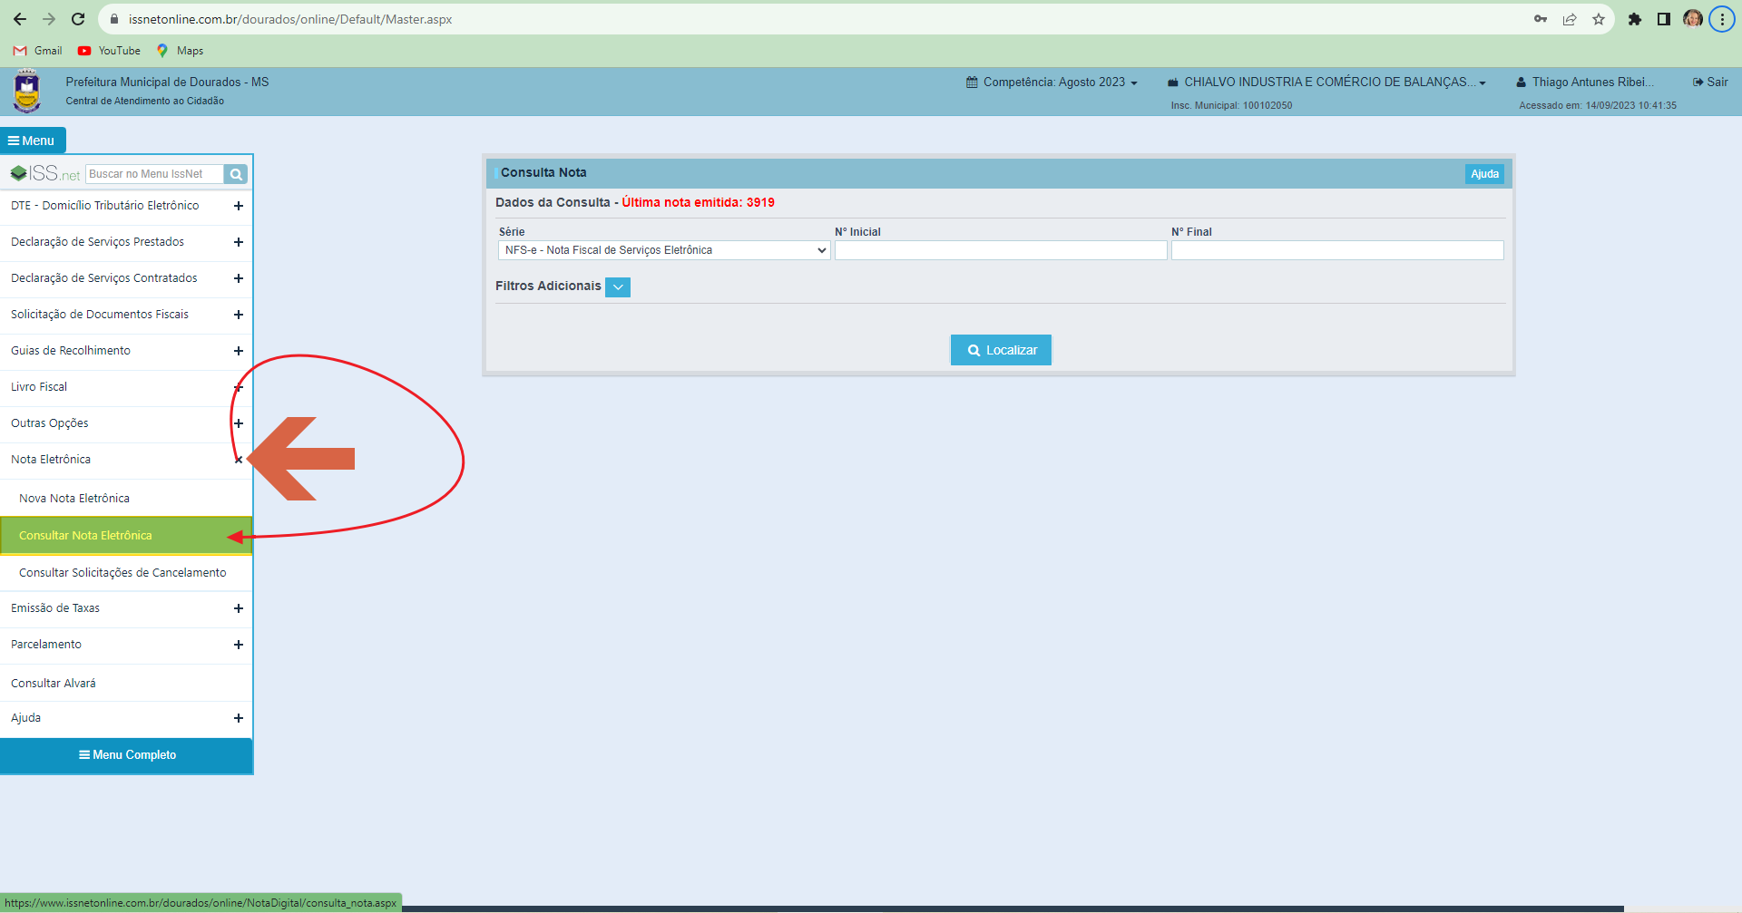Open Gmail bookmark
The image size is (1742, 913).
tap(38, 51)
